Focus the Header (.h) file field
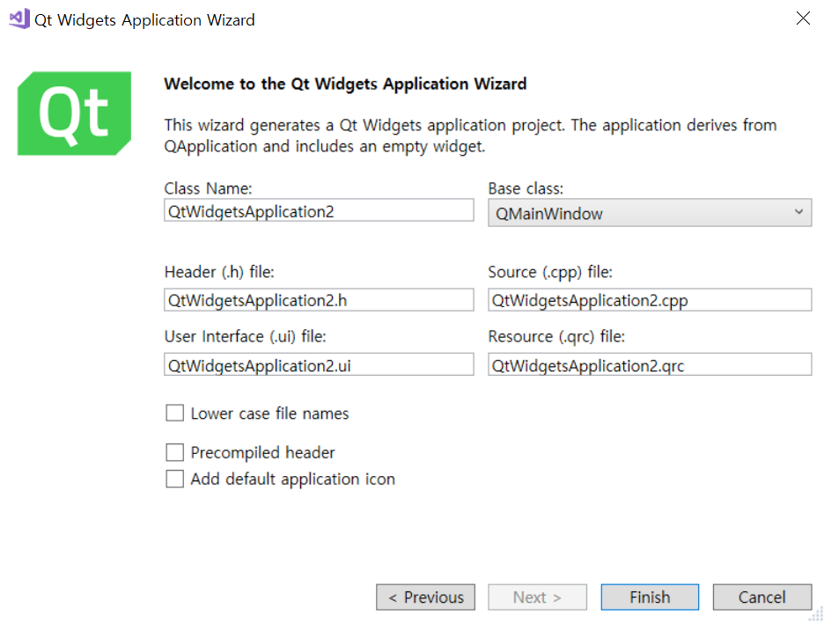 319,299
